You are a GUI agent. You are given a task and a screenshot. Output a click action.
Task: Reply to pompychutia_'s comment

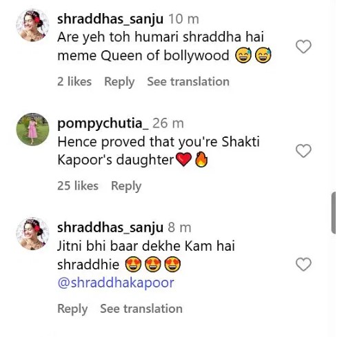tap(126, 186)
